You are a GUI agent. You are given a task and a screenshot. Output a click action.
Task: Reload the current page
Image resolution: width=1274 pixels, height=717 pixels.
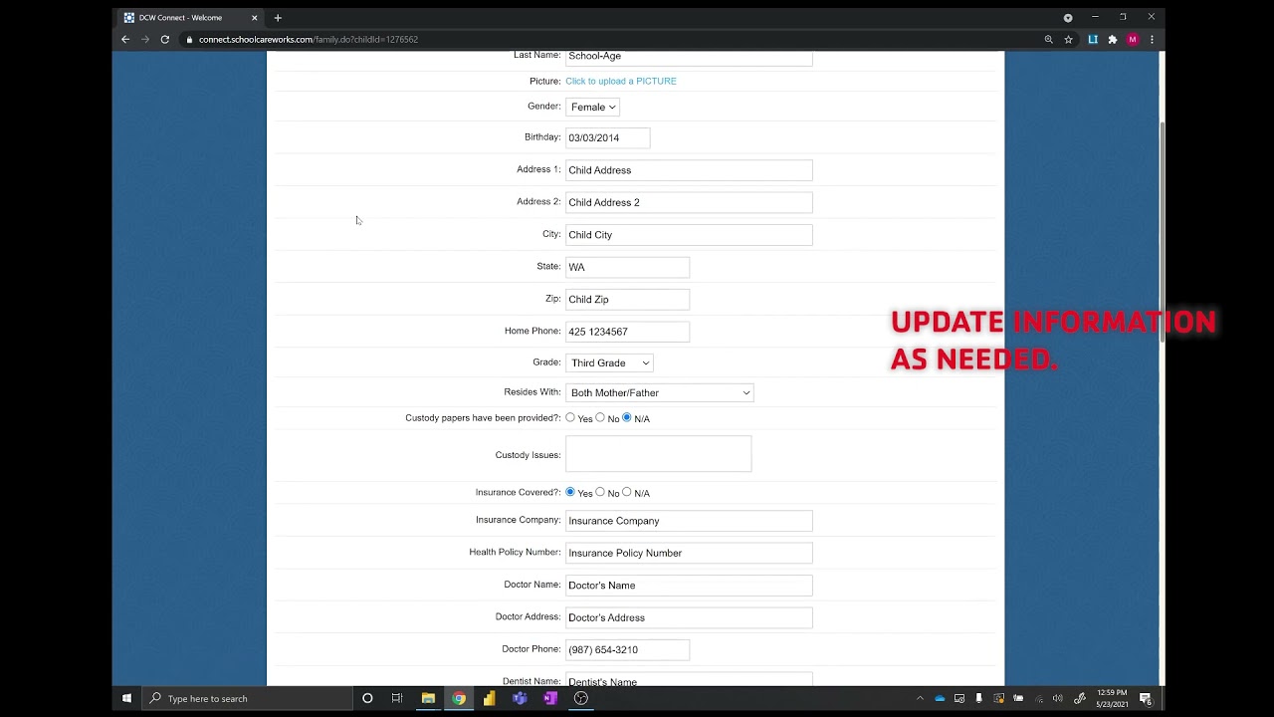coord(164,40)
